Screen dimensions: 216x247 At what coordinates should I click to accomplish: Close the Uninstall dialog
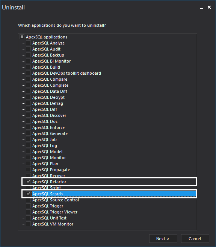coord(209,7)
